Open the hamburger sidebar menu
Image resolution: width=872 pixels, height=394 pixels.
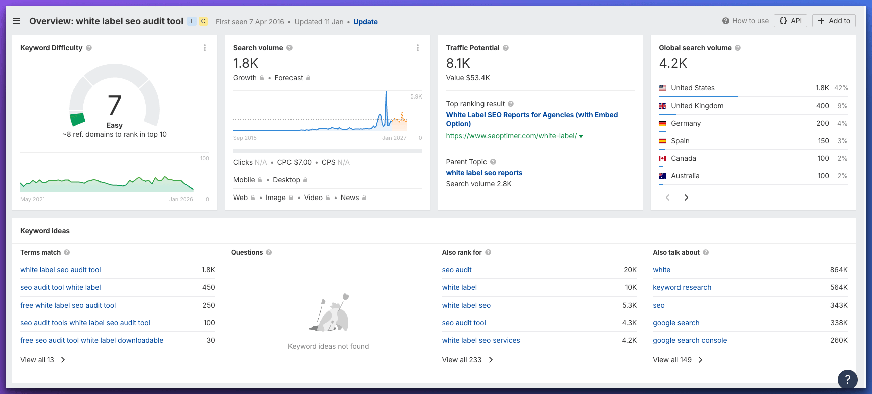point(17,21)
